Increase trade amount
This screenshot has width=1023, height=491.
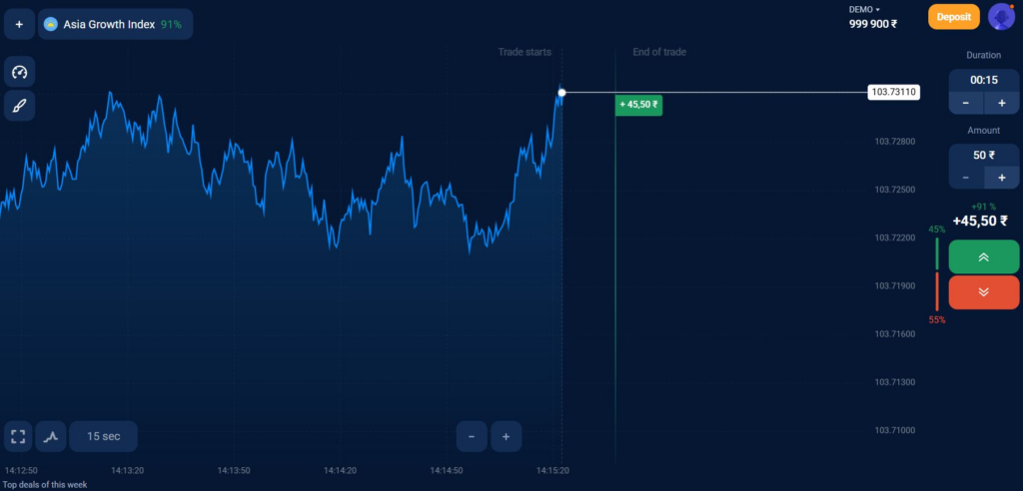point(1001,178)
